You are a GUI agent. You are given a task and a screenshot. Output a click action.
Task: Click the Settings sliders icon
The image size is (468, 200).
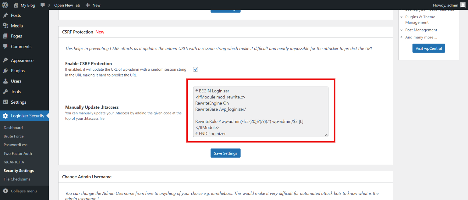tap(5, 102)
